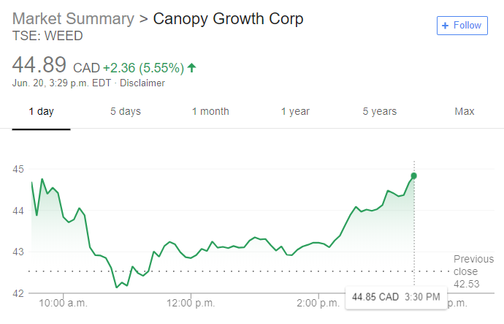This screenshot has height=324, width=504.
Task: Switch to the Max tab
Action: pyautogui.click(x=465, y=111)
